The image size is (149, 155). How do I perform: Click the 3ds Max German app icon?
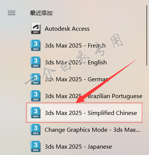[x=36, y=79]
